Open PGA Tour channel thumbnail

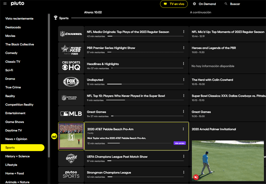click(71, 136)
